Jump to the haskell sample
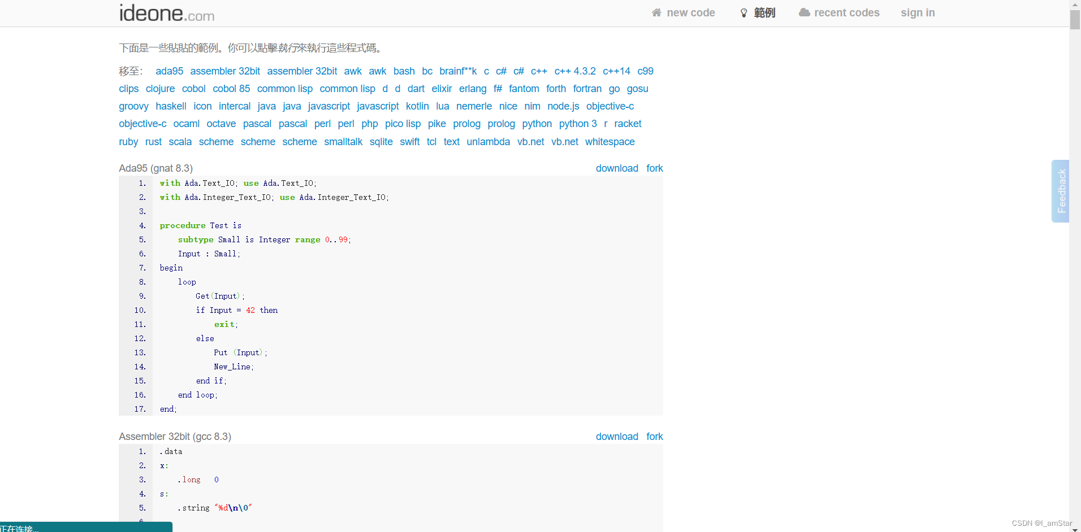Viewport: 1081px width, 532px height. [x=171, y=106]
